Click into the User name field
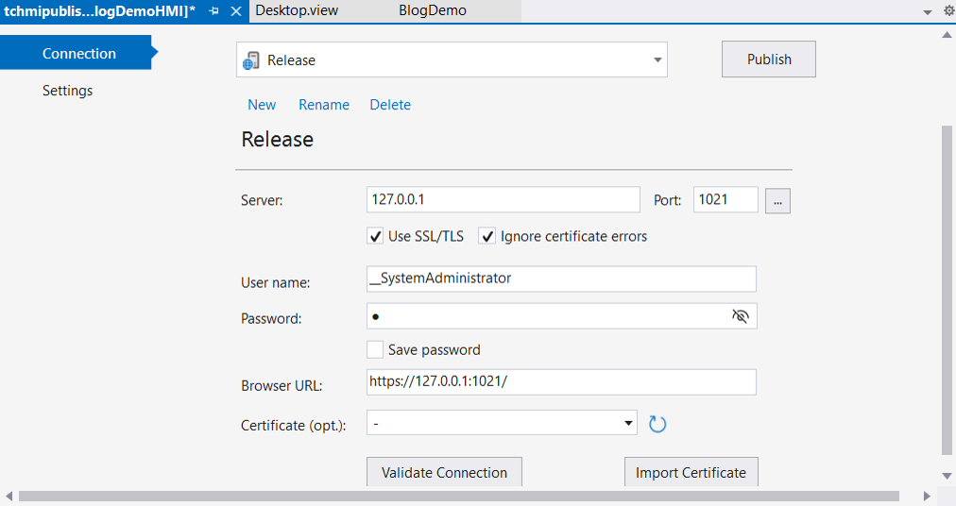956x506 pixels. click(x=561, y=278)
